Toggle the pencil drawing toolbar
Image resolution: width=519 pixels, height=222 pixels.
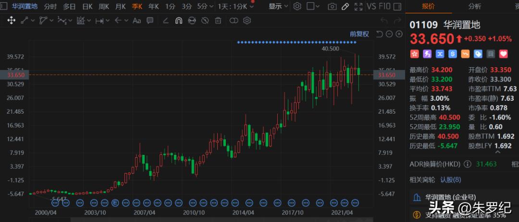point(345,6)
